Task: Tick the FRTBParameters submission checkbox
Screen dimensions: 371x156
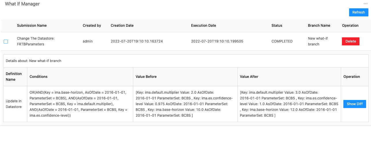Action: (6, 42)
